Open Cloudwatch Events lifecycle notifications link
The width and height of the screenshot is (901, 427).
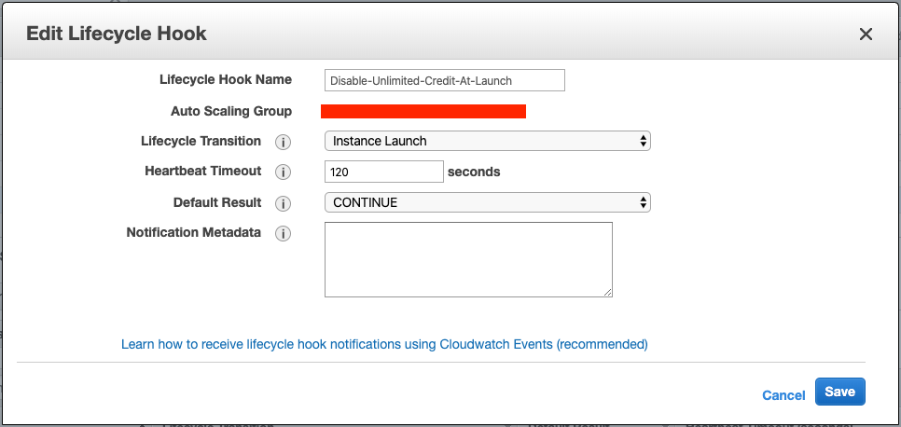384,344
